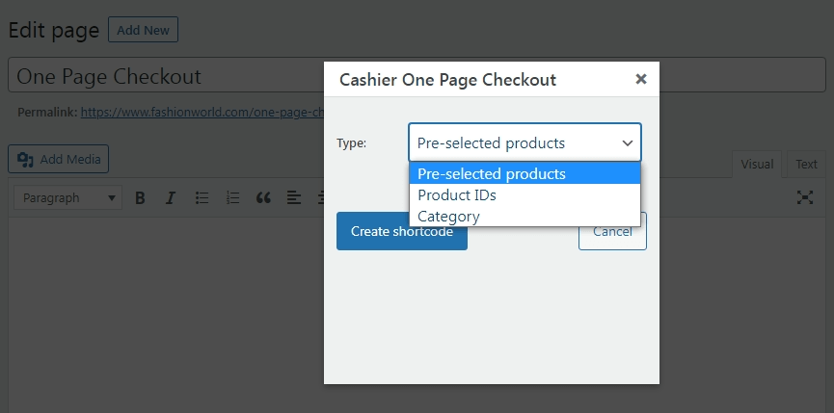Toggle distraction-free fullscreen mode

click(x=805, y=197)
